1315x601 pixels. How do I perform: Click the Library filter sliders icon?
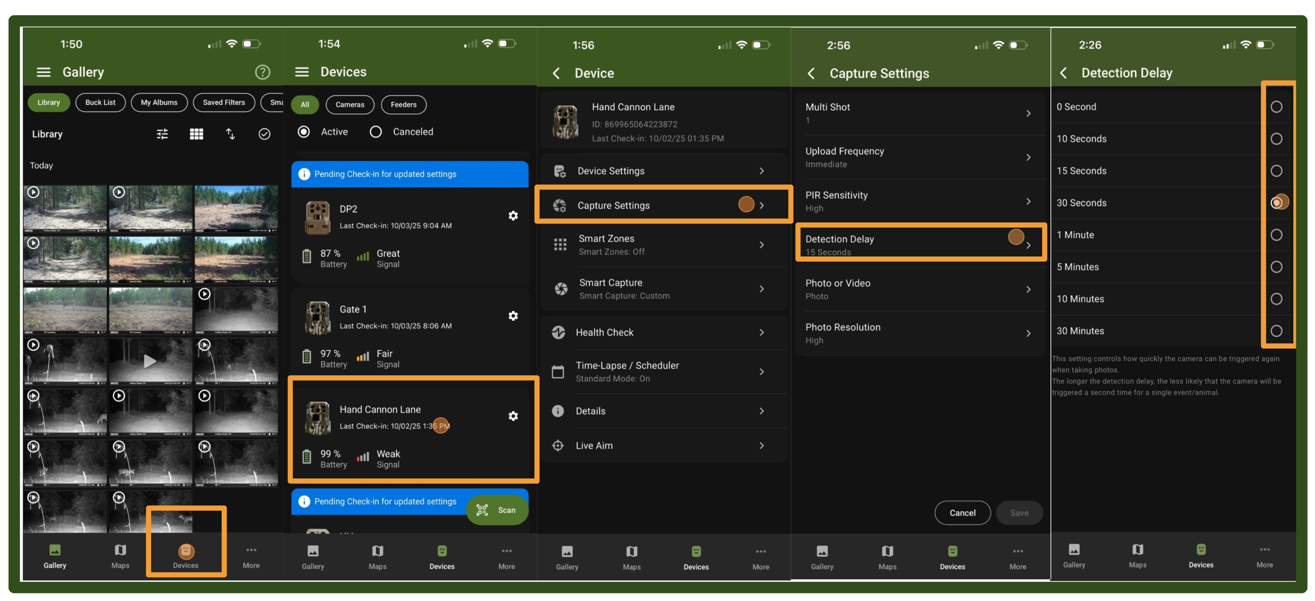pyautogui.click(x=162, y=134)
